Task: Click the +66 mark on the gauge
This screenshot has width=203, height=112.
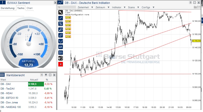Action: 41,44
